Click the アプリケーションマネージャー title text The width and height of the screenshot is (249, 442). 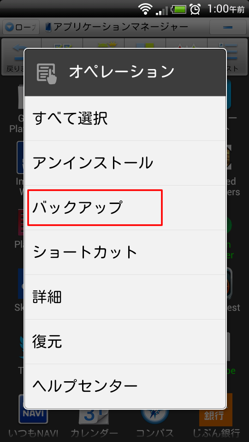121,27
